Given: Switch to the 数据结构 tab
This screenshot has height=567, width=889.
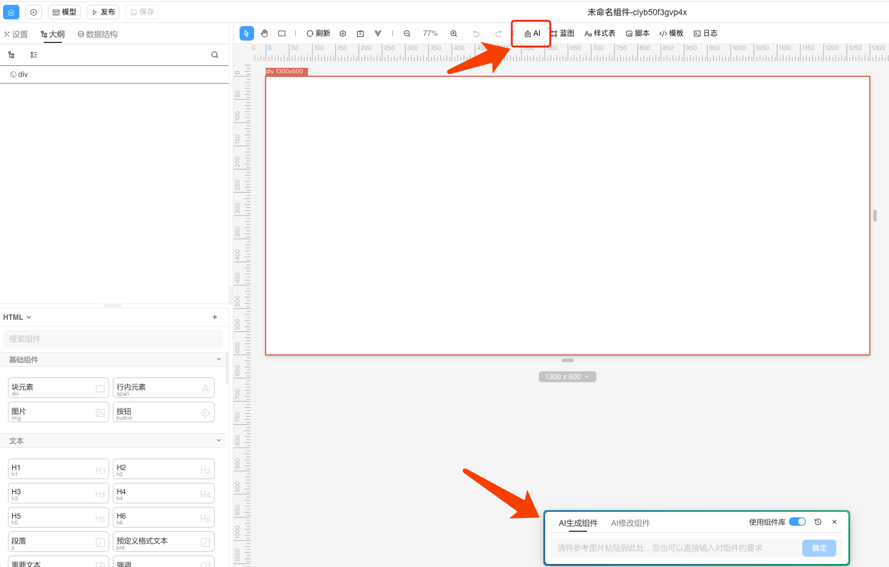Looking at the screenshot, I should click(98, 35).
